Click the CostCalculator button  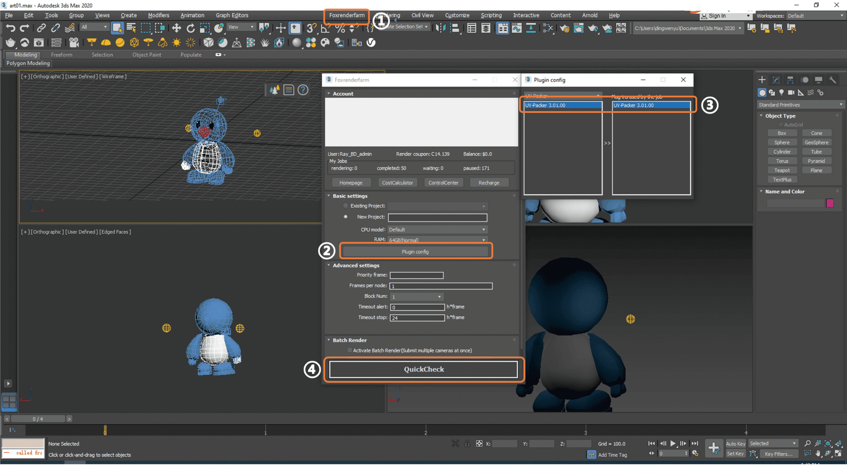[397, 182]
